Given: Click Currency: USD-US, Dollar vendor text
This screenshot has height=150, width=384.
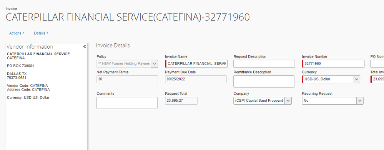Looking at the screenshot, I should (28, 97).
